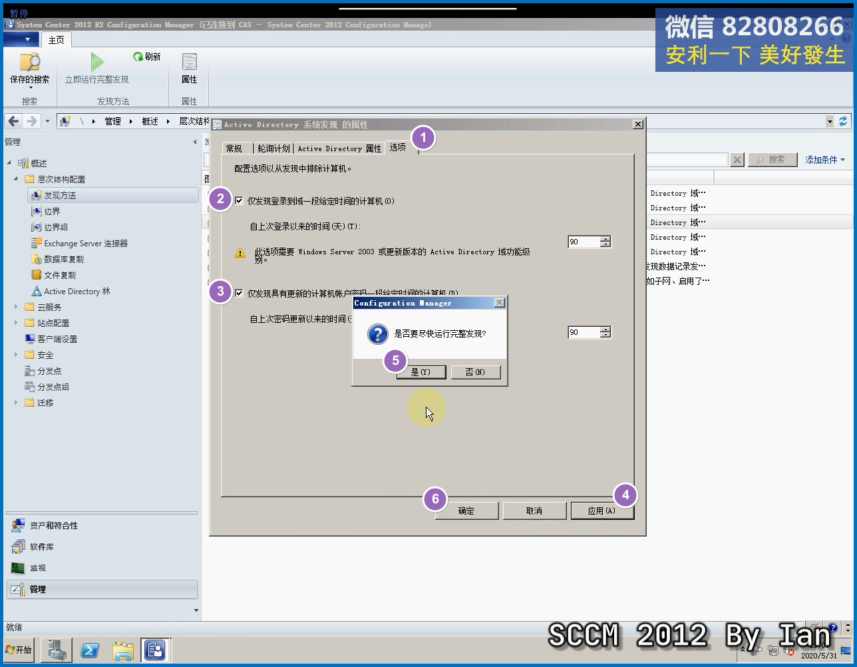Select the Active Directory 林 forest icon
This screenshot has height=667, width=857.
37,291
